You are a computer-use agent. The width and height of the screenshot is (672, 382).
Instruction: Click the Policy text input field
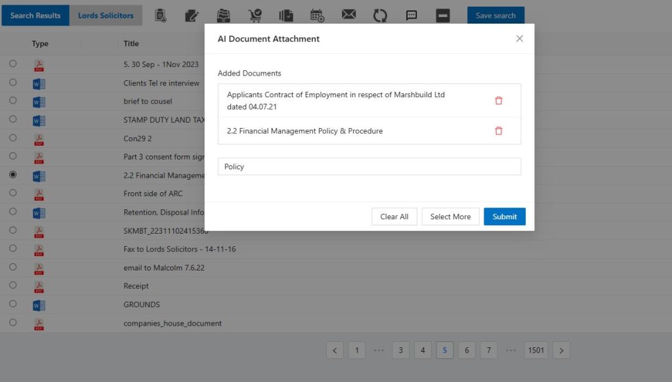point(369,167)
